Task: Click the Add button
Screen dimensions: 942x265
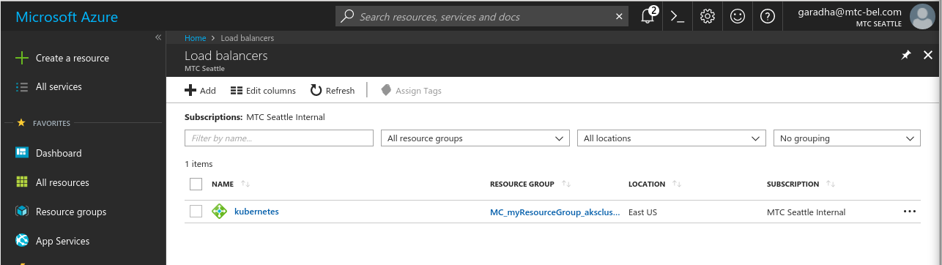Action: coord(200,91)
